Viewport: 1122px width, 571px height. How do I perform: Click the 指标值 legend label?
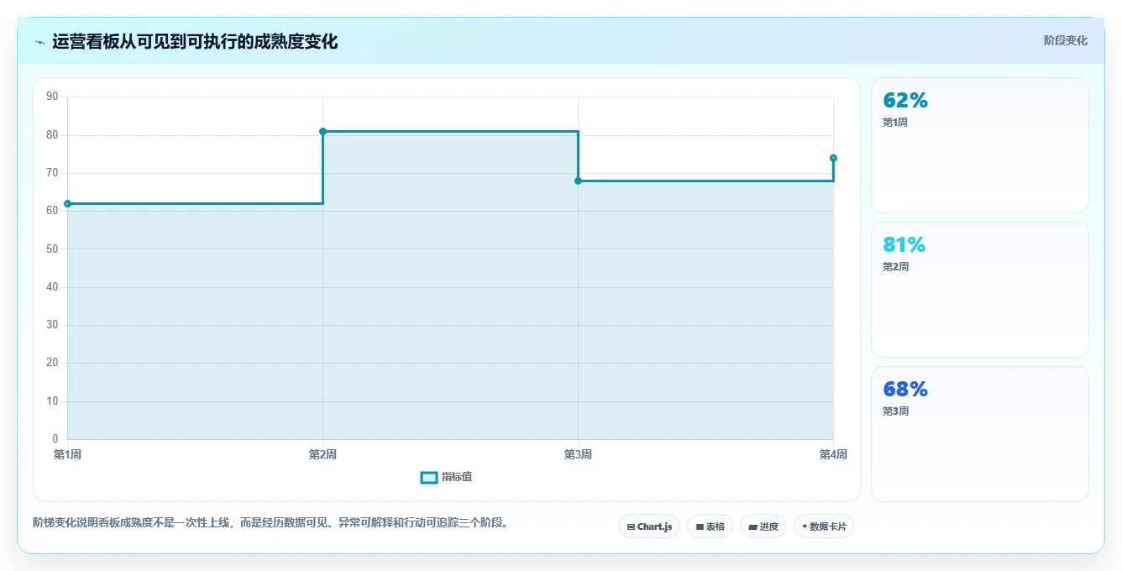point(457,477)
